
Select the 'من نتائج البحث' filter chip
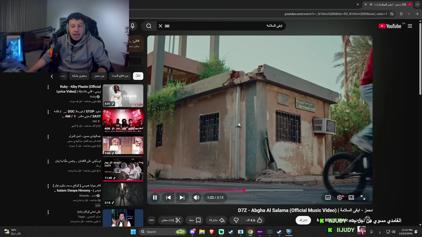(x=120, y=76)
